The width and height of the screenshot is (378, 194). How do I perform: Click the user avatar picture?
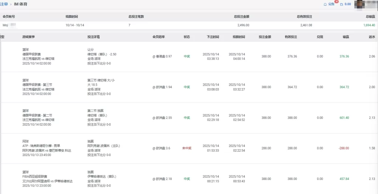[364, 4]
